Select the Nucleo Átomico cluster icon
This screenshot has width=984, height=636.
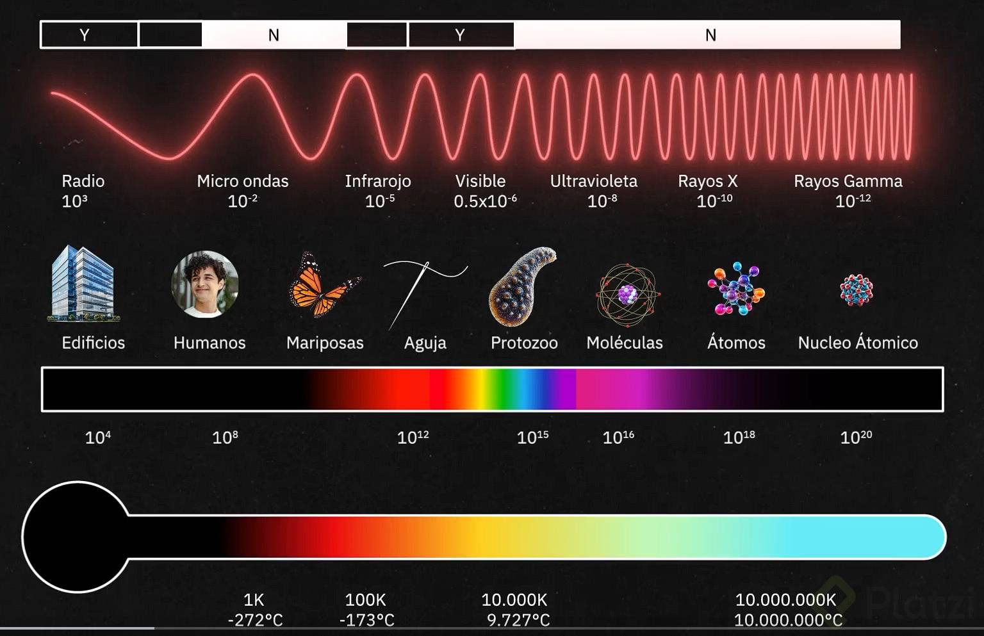[x=857, y=290]
